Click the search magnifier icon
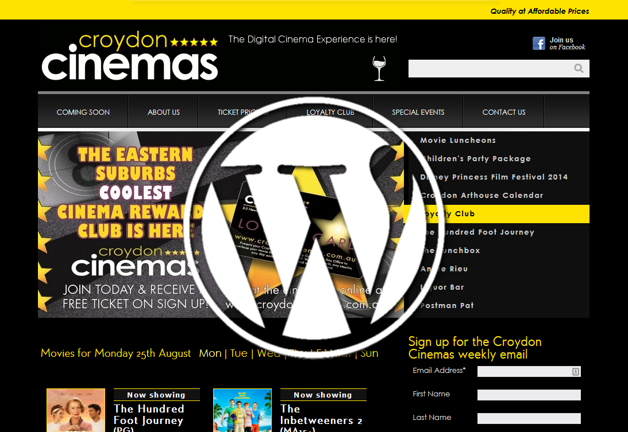The image size is (628, 432). tap(579, 68)
